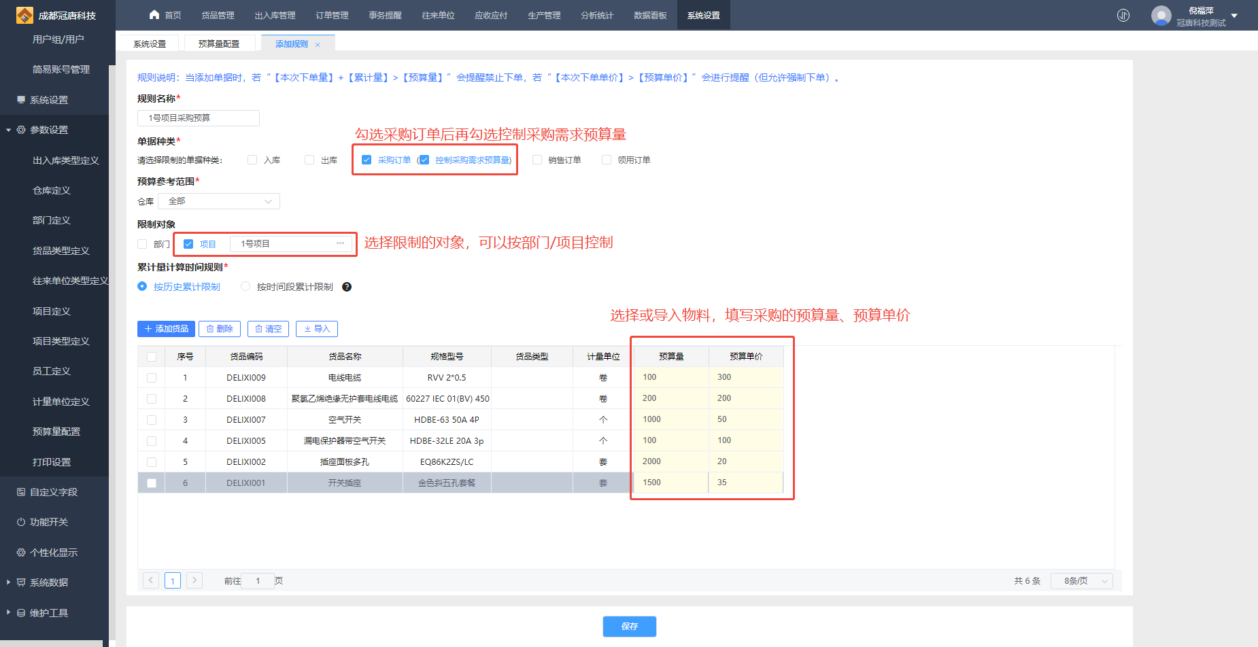Click the 系统数据 sidebar icon
The height and width of the screenshot is (647, 1258).
pos(21,582)
